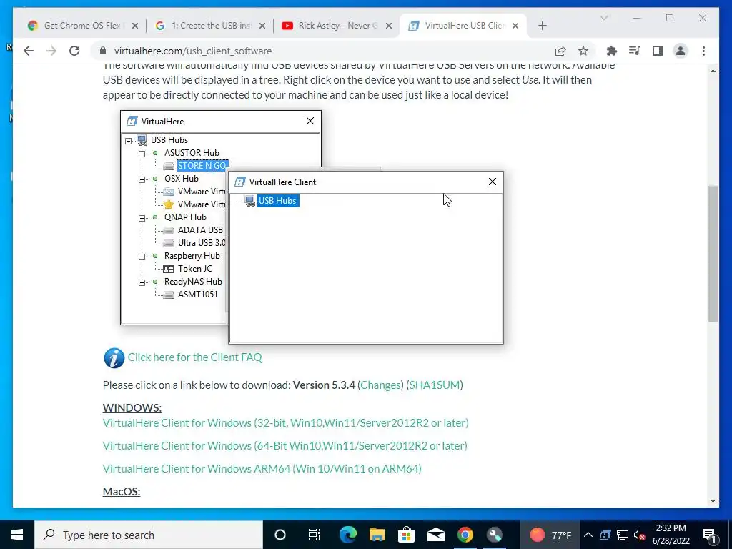The width and height of the screenshot is (732, 549).
Task: Open File Explorer from taskbar
Action: point(377,535)
